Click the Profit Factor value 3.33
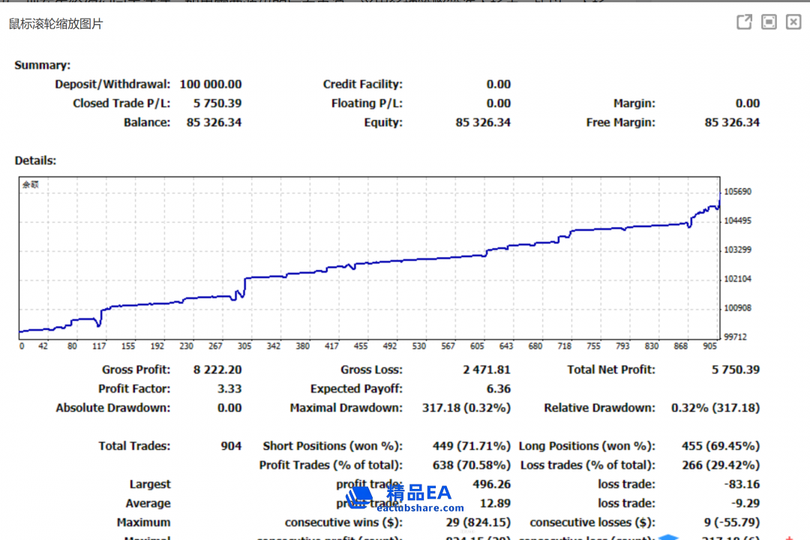This screenshot has height=540, width=810. coord(228,389)
